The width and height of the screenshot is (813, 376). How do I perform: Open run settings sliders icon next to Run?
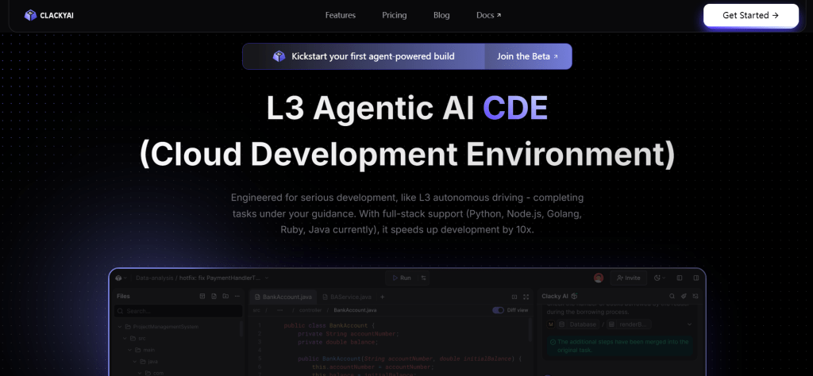[x=424, y=278]
